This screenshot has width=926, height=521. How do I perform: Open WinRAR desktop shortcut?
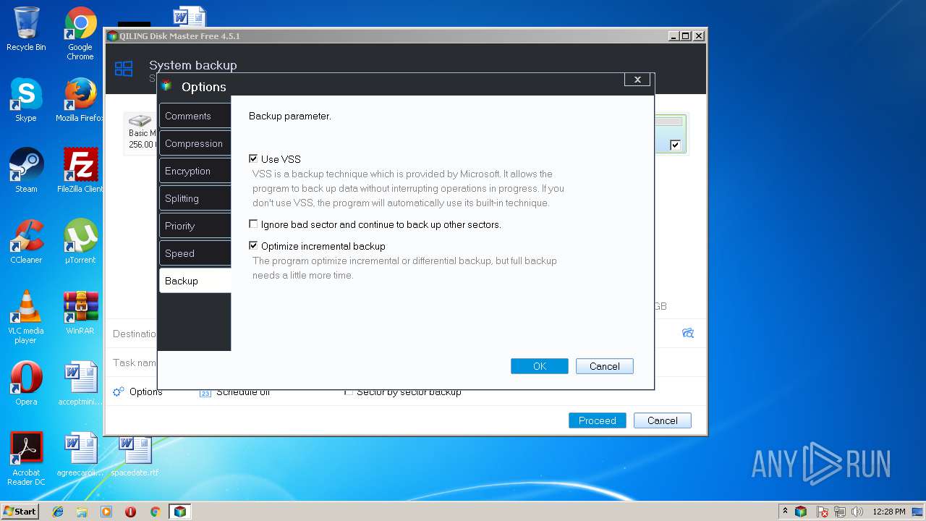pyautogui.click(x=80, y=313)
